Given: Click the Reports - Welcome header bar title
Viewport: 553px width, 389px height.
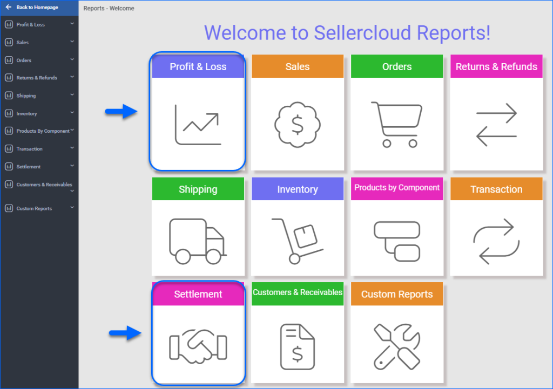Looking at the screenshot, I should point(109,8).
